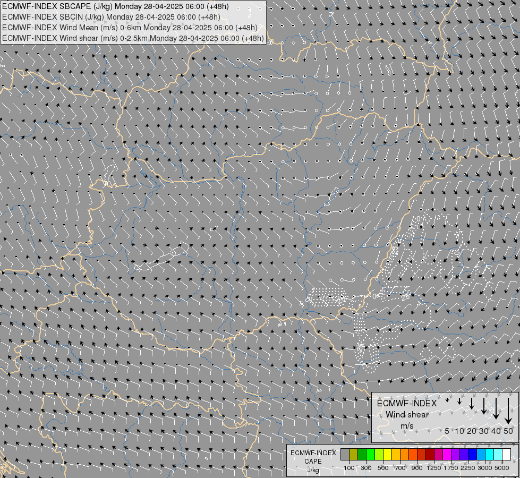Click the 'J/kg' unit label in the CAPE legend

point(313,470)
